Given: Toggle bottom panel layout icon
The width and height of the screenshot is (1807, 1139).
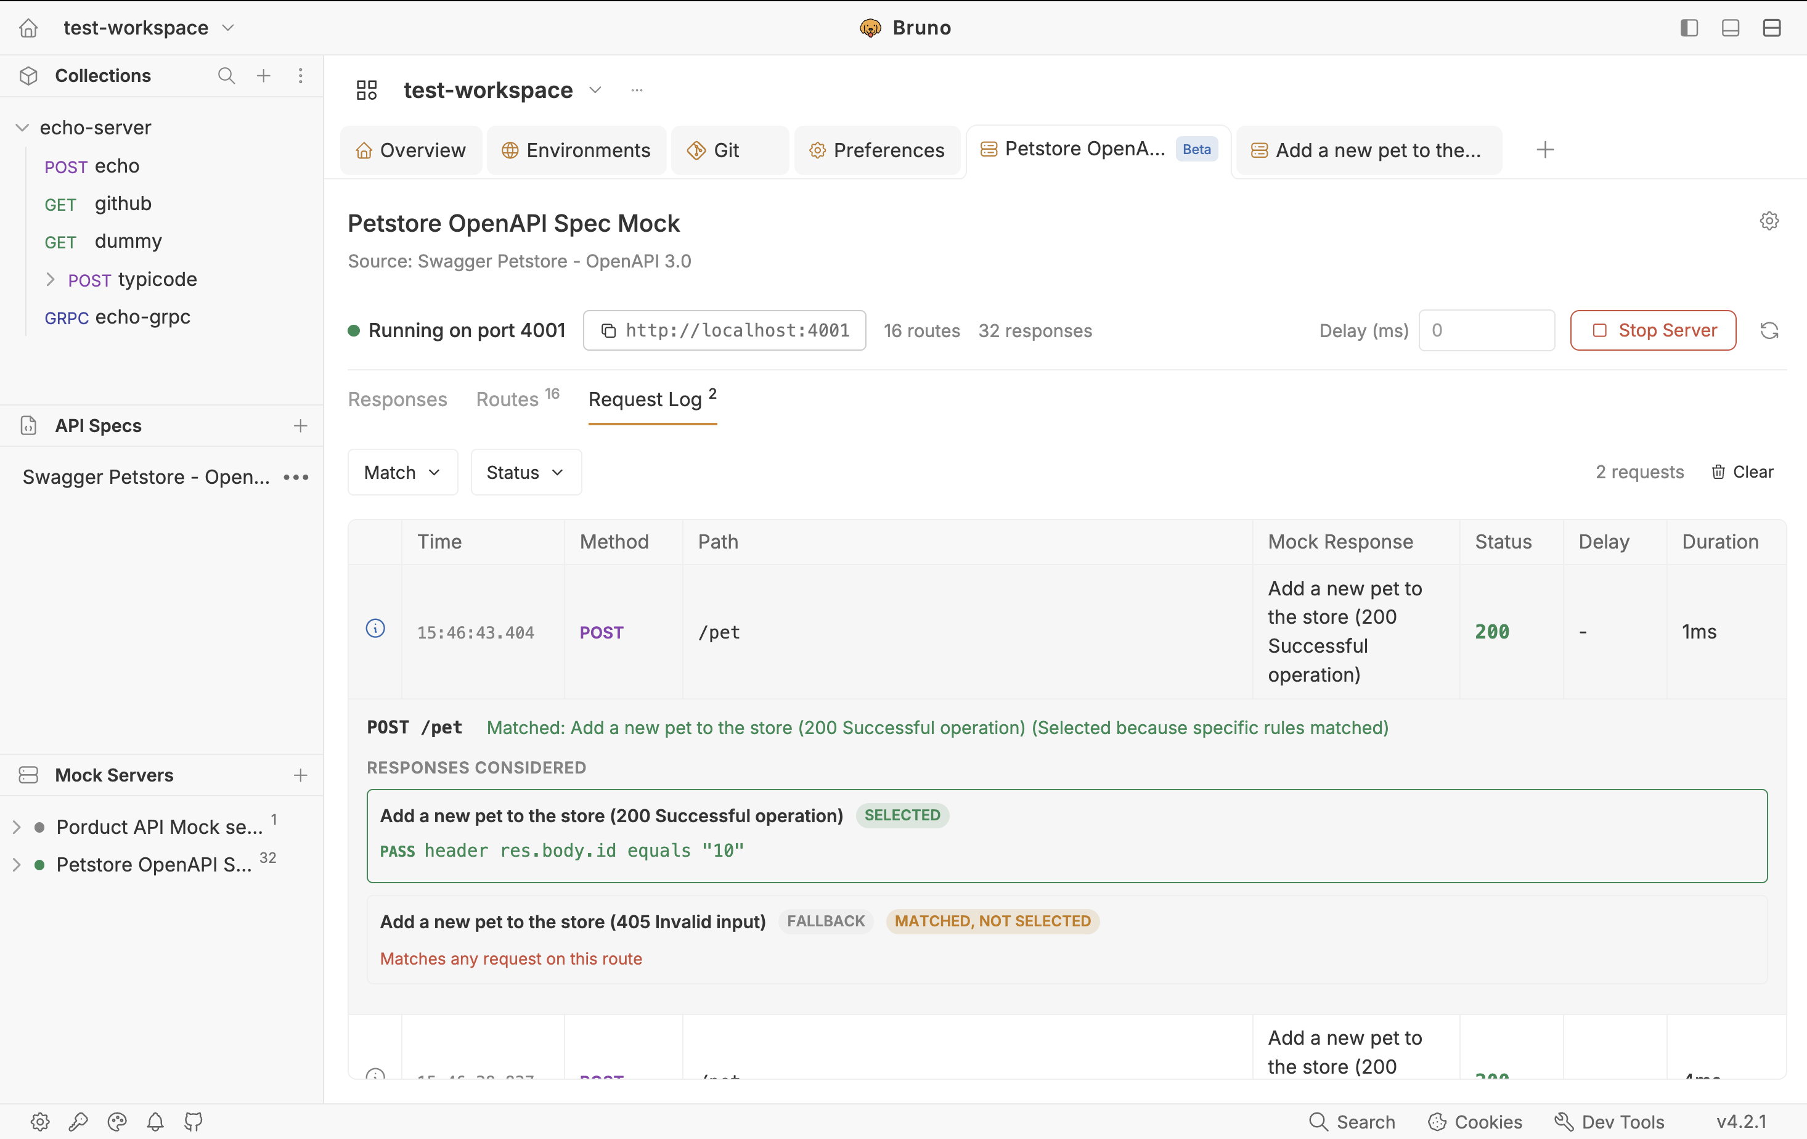Looking at the screenshot, I should click(x=1731, y=28).
